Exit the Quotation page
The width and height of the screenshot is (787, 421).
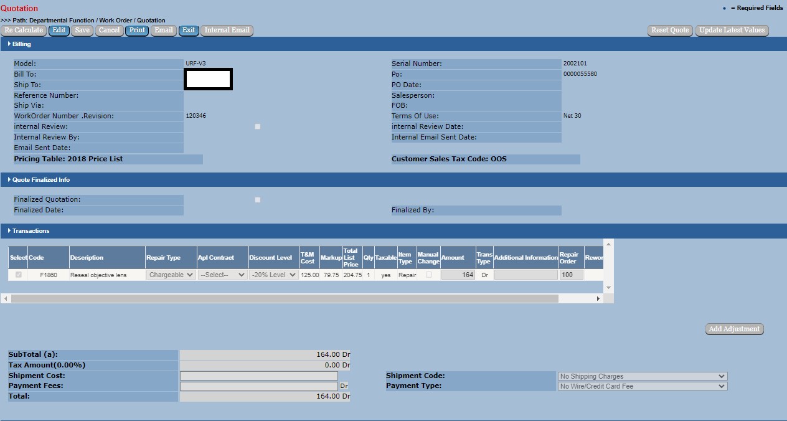click(x=189, y=31)
